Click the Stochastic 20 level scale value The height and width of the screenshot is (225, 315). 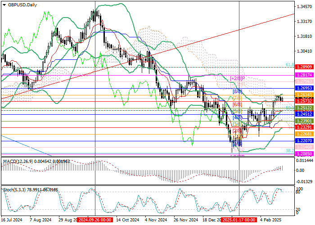(298, 210)
